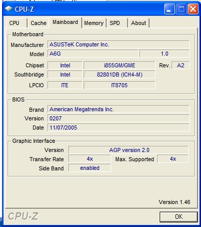Screen dimensions: 201x227
Task: Open the About tab
Action: 138,23
